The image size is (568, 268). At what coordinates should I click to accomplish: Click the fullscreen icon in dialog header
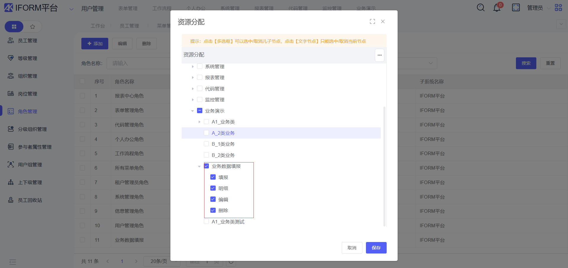coord(372,22)
